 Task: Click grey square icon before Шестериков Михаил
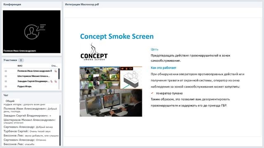click(x=6, y=76)
